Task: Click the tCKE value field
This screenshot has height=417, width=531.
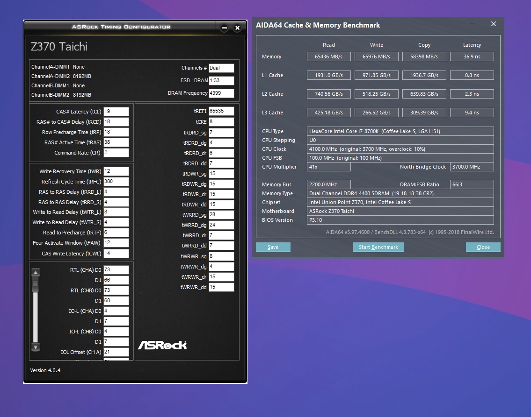Action: (221, 122)
